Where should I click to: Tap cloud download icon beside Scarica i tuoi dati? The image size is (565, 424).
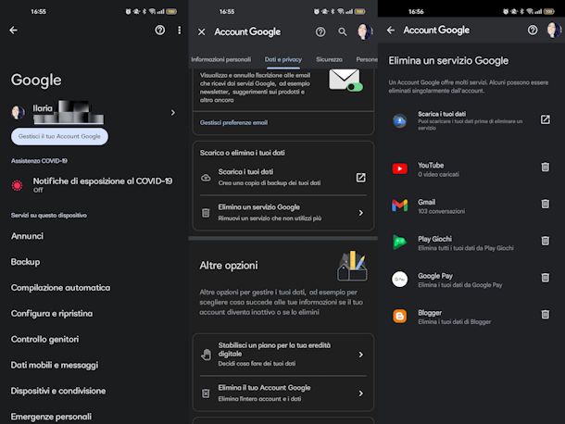206,178
